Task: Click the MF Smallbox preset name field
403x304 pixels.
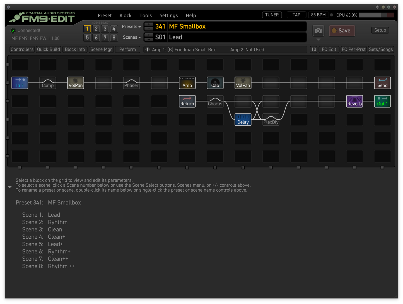Action: 237,27
